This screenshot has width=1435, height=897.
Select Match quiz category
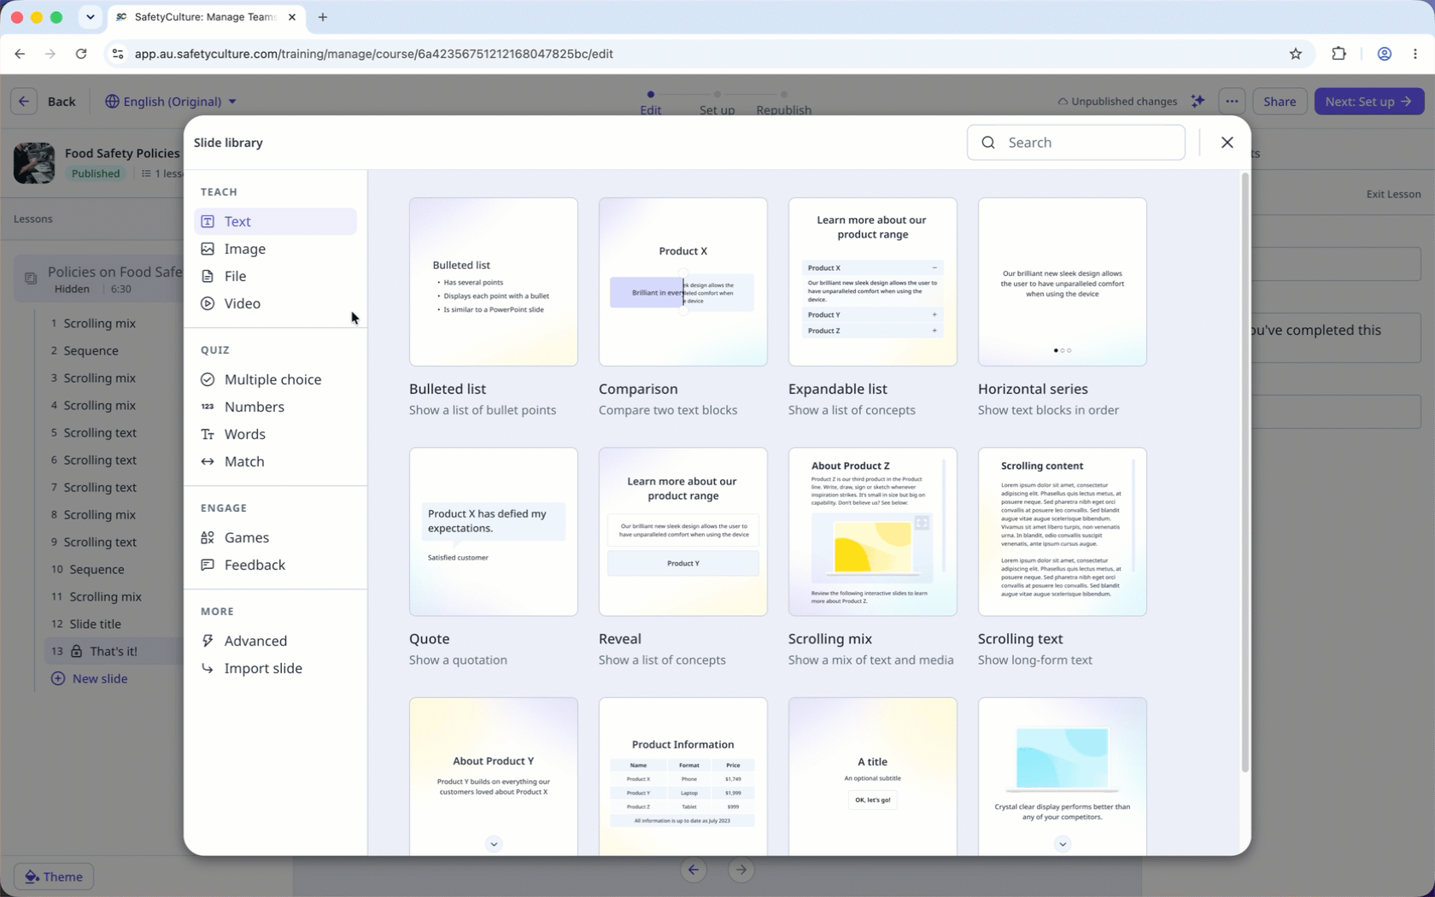coord(275,461)
